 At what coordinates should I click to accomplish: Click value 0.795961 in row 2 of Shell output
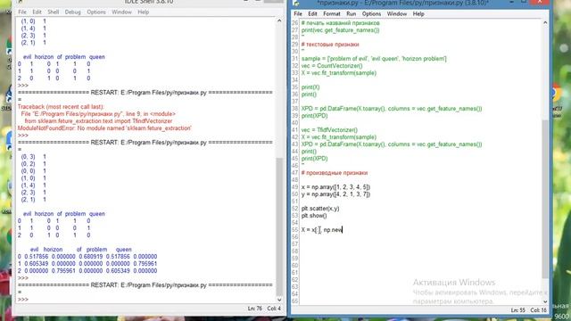click(x=63, y=271)
